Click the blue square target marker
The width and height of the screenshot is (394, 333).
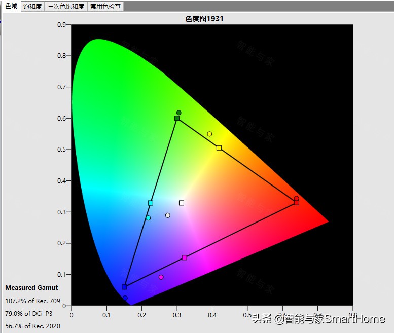(124, 287)
